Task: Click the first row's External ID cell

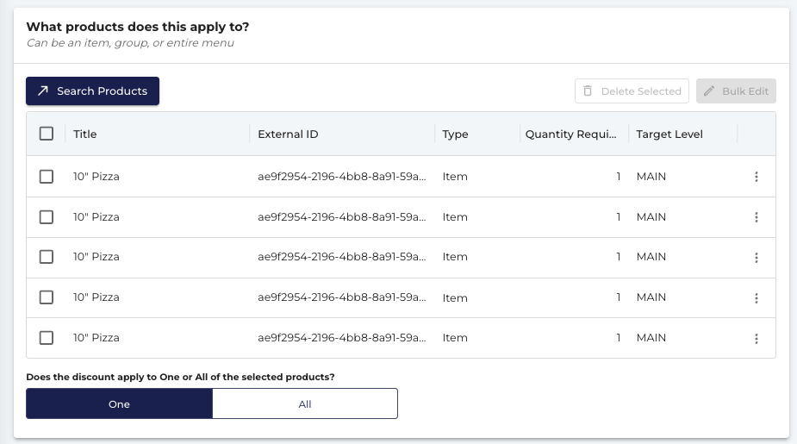Action: (x=341, y=177)
